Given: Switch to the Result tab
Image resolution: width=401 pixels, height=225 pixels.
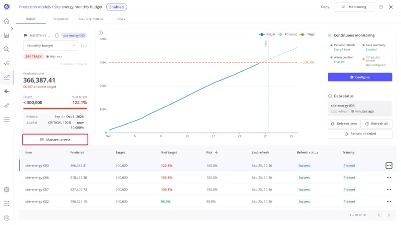Looking at the screenshot, I should coord(31,19).
